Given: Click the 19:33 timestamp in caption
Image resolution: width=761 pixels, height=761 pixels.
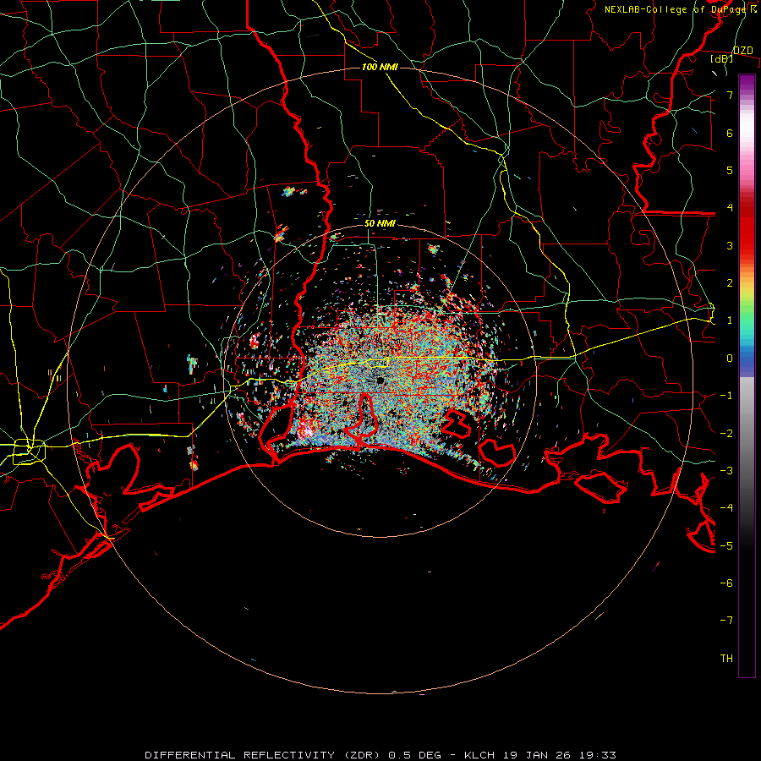Looking at the screenshot, I should tap(598, 755).
